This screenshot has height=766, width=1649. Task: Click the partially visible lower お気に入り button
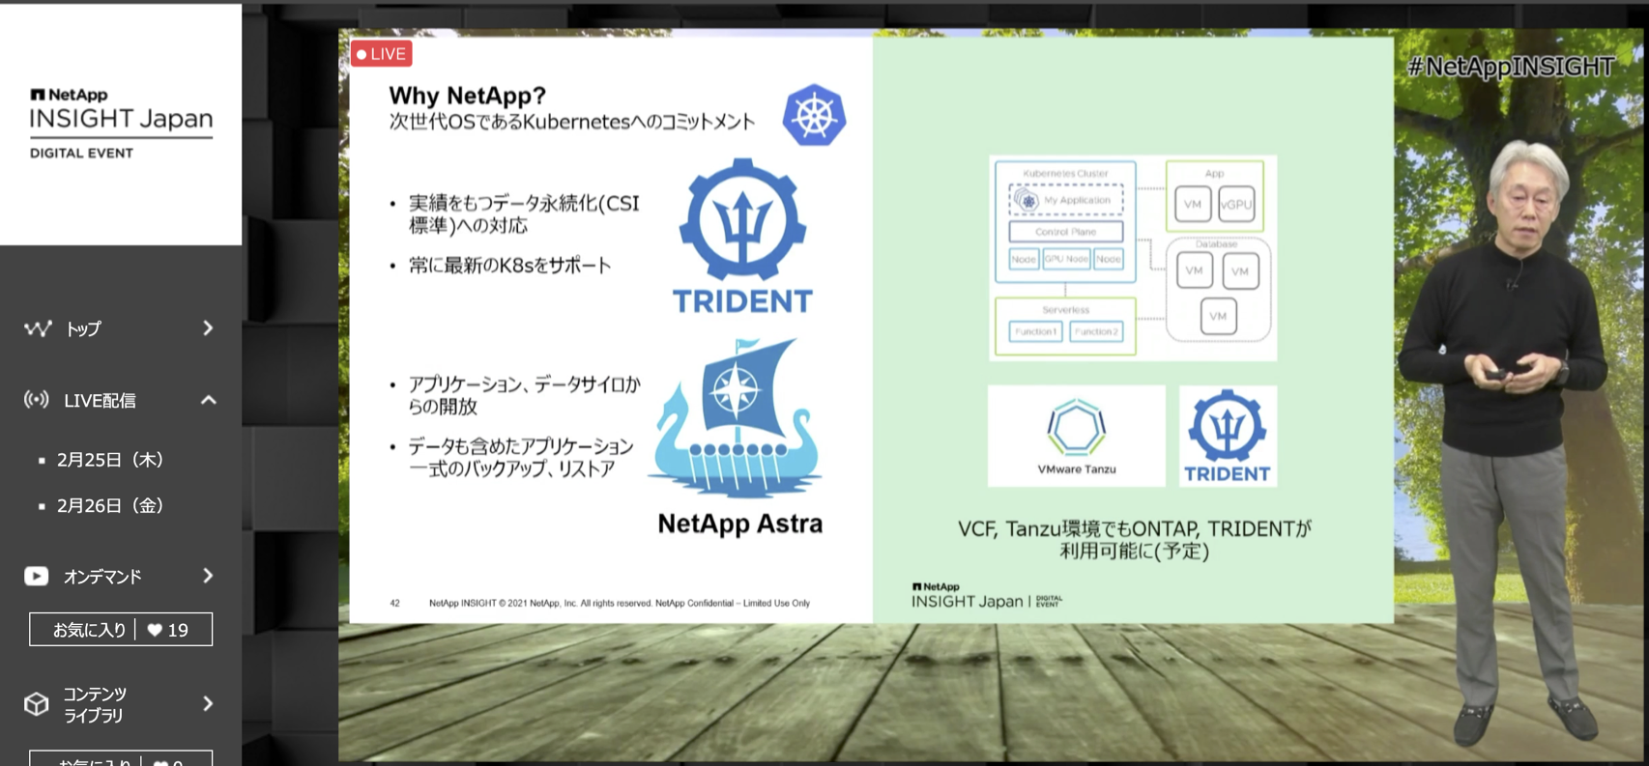coord(121,758)
